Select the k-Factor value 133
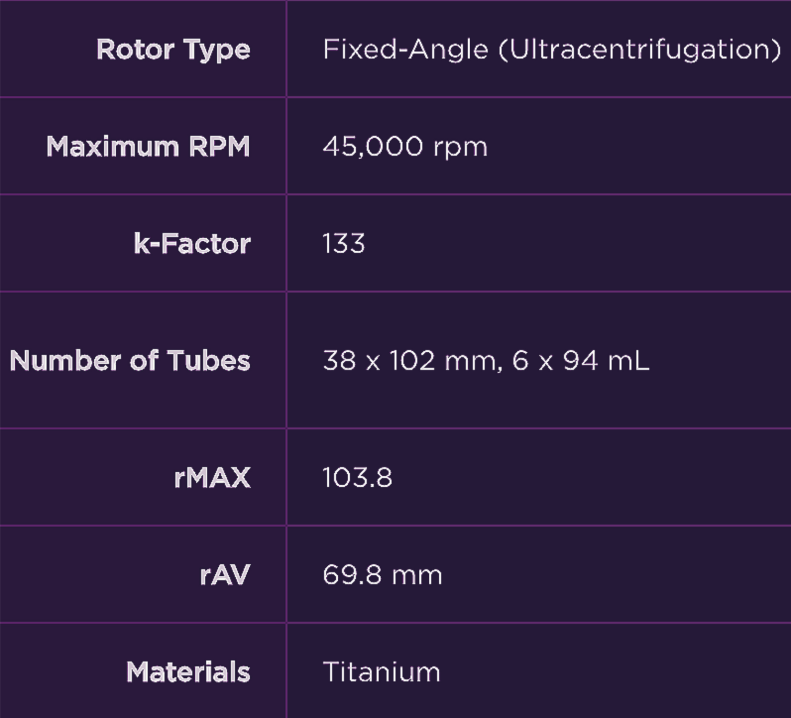The image size is (791, 718). point(344,244)
